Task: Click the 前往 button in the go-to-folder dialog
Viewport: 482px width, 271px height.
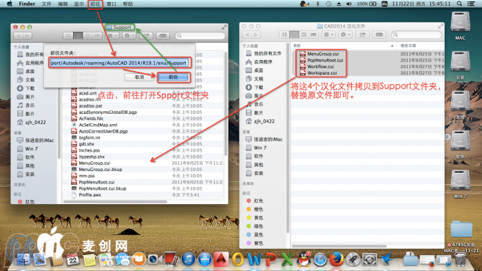Action: point(173,77)
